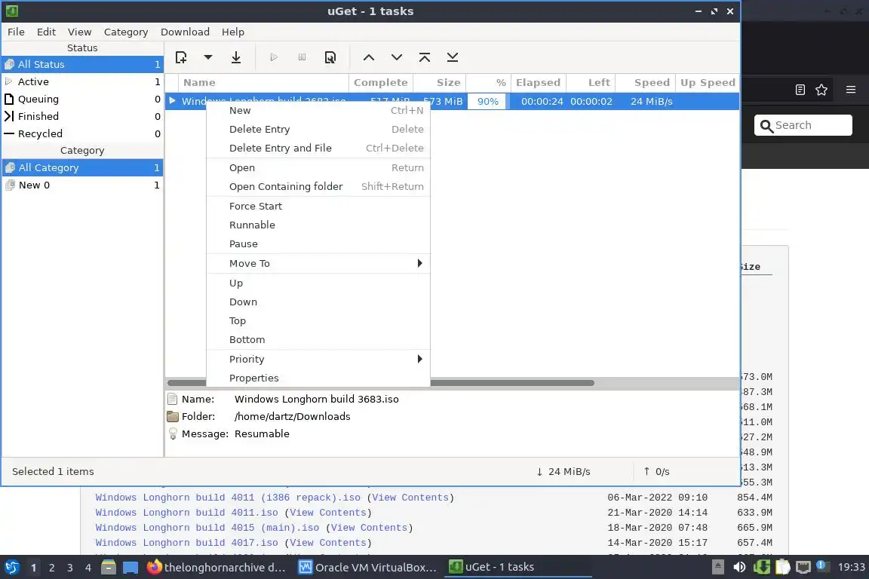This screenshot has width=869, height=579.
Task: Click View Contents beside build 4011 (i386 repack).iso
Action: (410, 498)
